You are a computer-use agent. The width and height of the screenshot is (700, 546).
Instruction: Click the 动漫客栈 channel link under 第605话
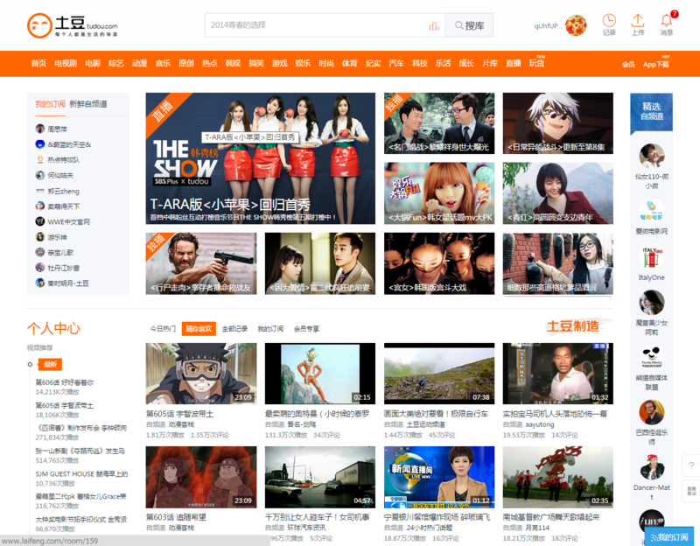click(x=181, y=424)
